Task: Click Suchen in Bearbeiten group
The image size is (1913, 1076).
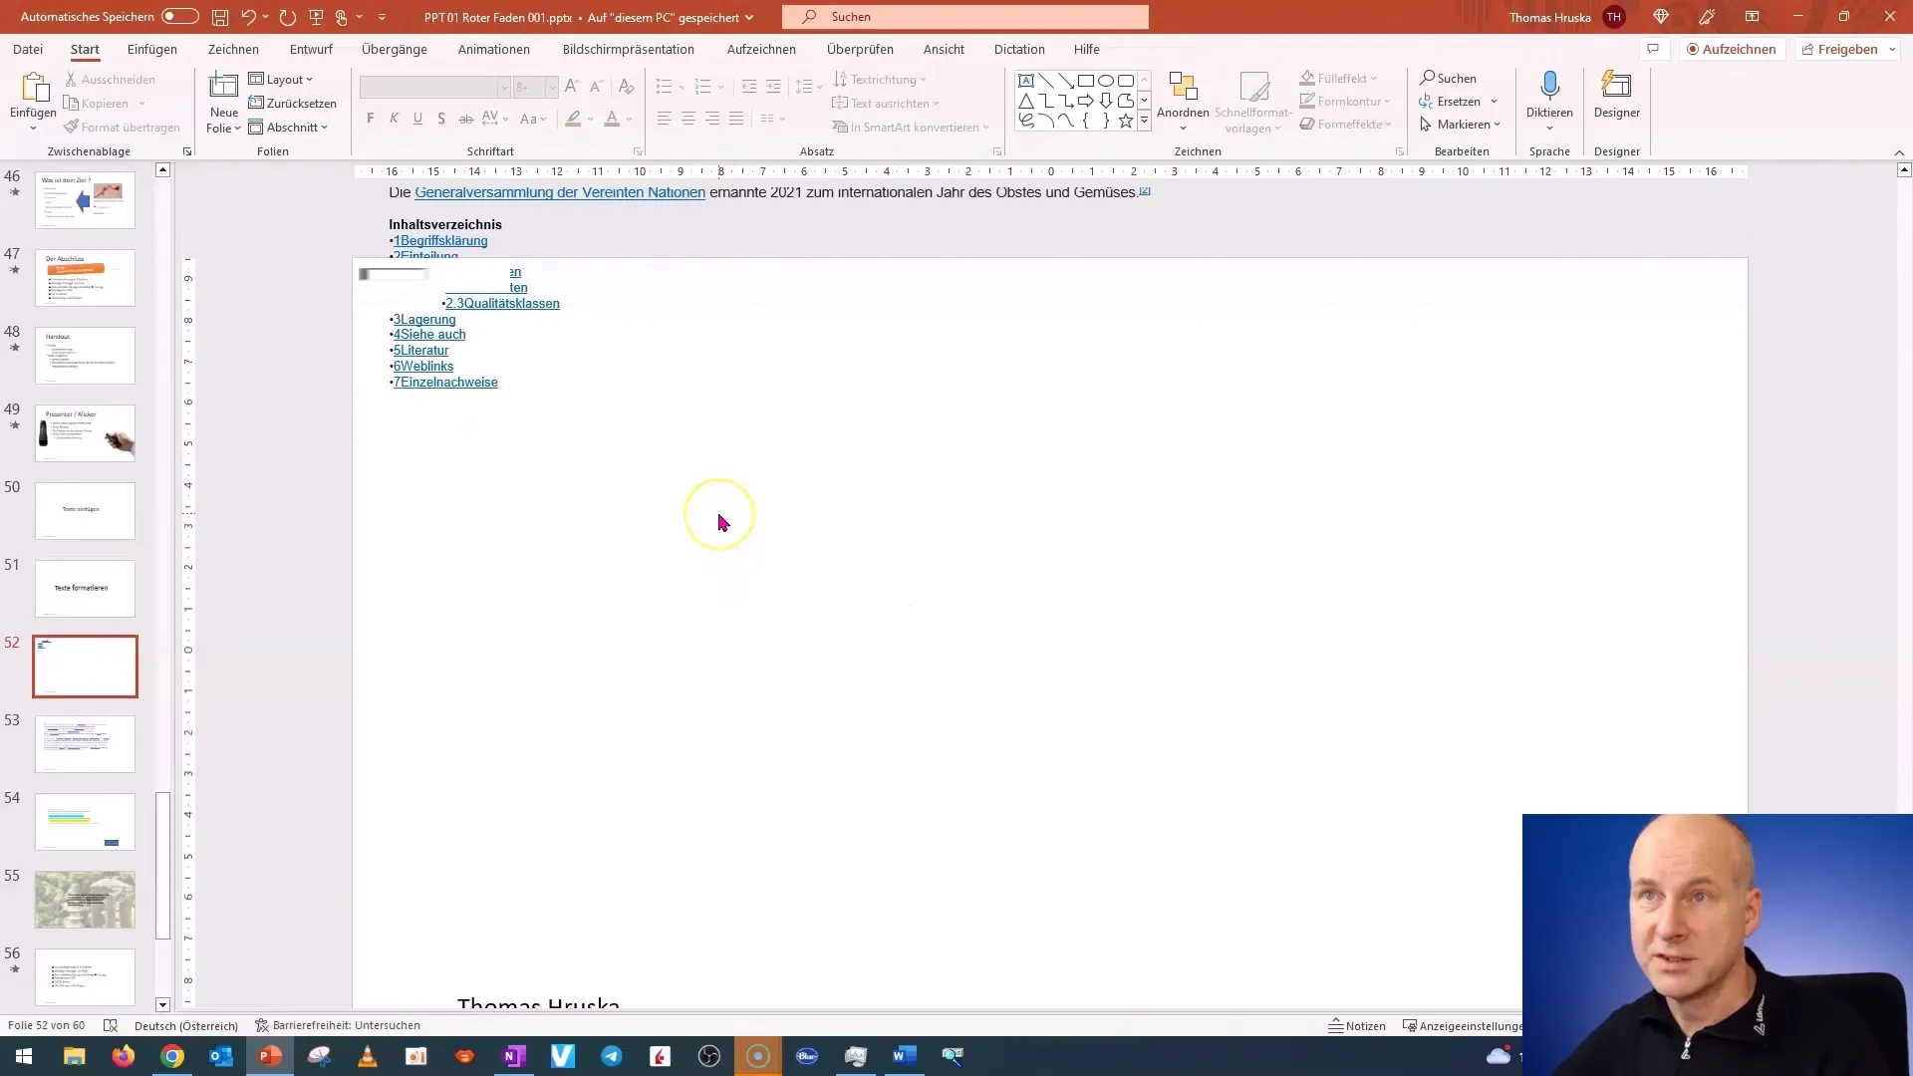Action: [1448, 79]
